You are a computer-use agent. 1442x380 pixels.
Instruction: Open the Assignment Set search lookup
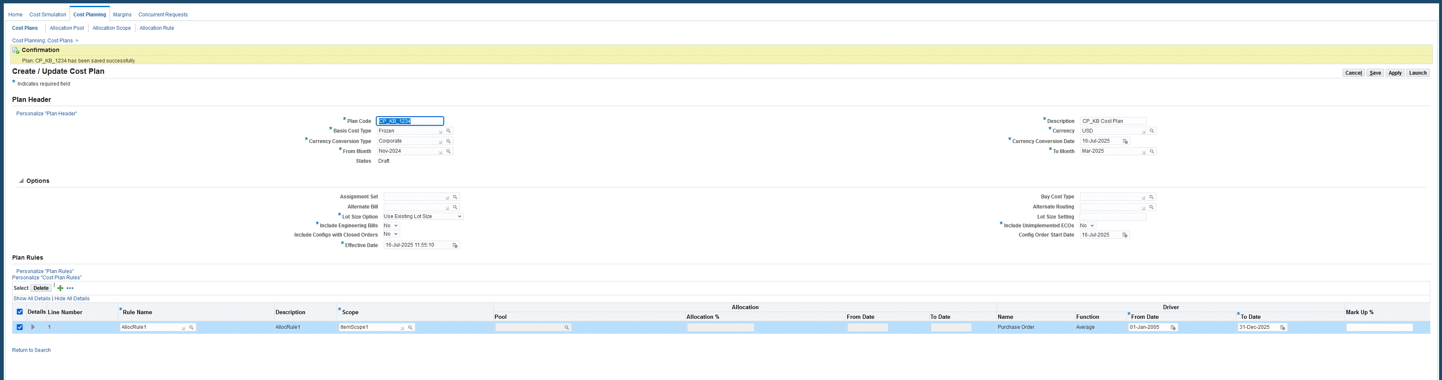pyautogui.click(x=455, y=197)
